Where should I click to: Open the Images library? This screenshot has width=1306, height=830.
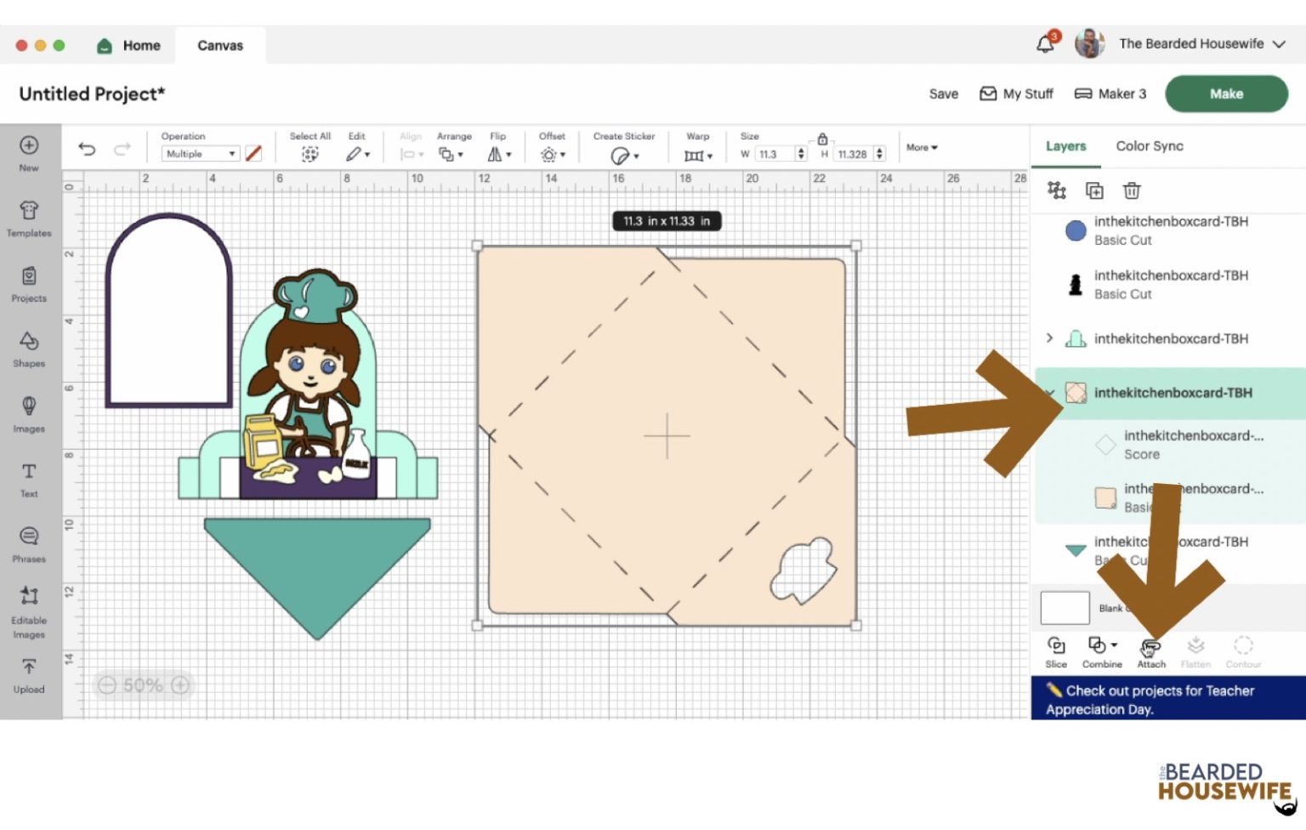[29, 413]
